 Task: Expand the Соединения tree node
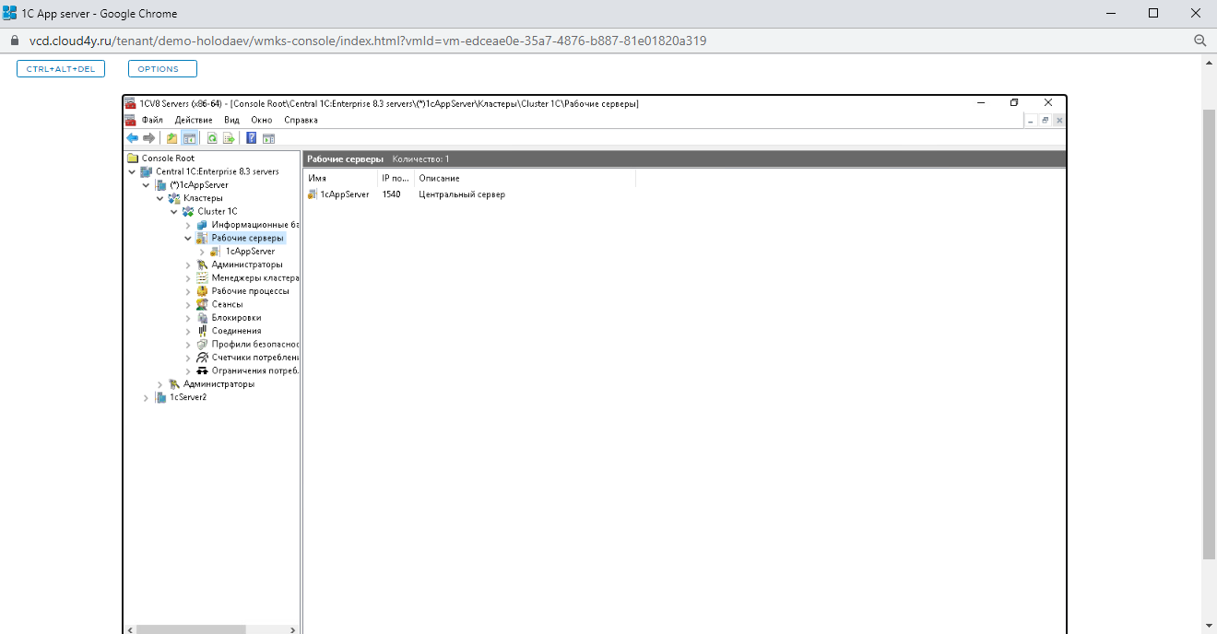tap(188, 331)
